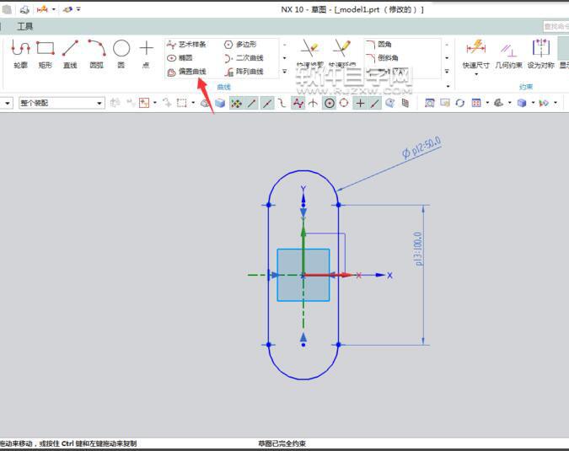
Task: Toggle existing point snap plus icon
Action: click(360, 104)
